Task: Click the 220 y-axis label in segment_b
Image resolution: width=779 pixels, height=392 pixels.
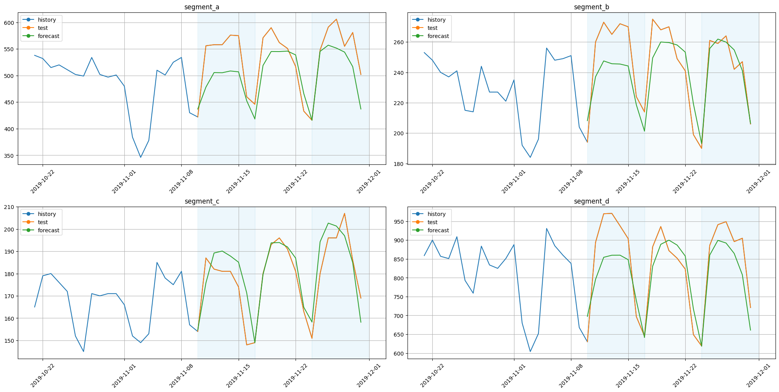Action: coord(399,103)
